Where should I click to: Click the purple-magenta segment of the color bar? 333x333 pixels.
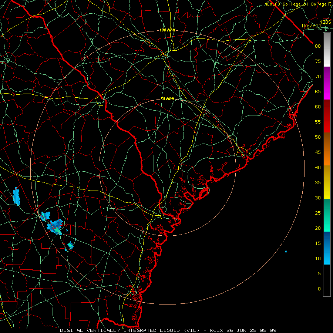(x=327, y=83)
